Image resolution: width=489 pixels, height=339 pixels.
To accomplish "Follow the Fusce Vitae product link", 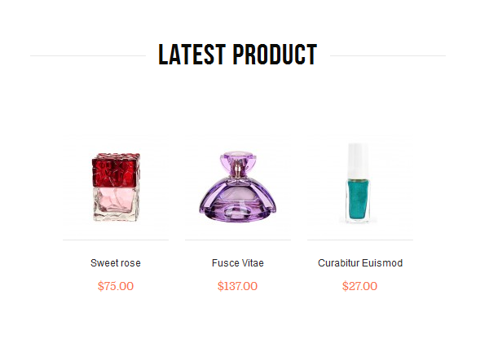I will click(238, 263).
